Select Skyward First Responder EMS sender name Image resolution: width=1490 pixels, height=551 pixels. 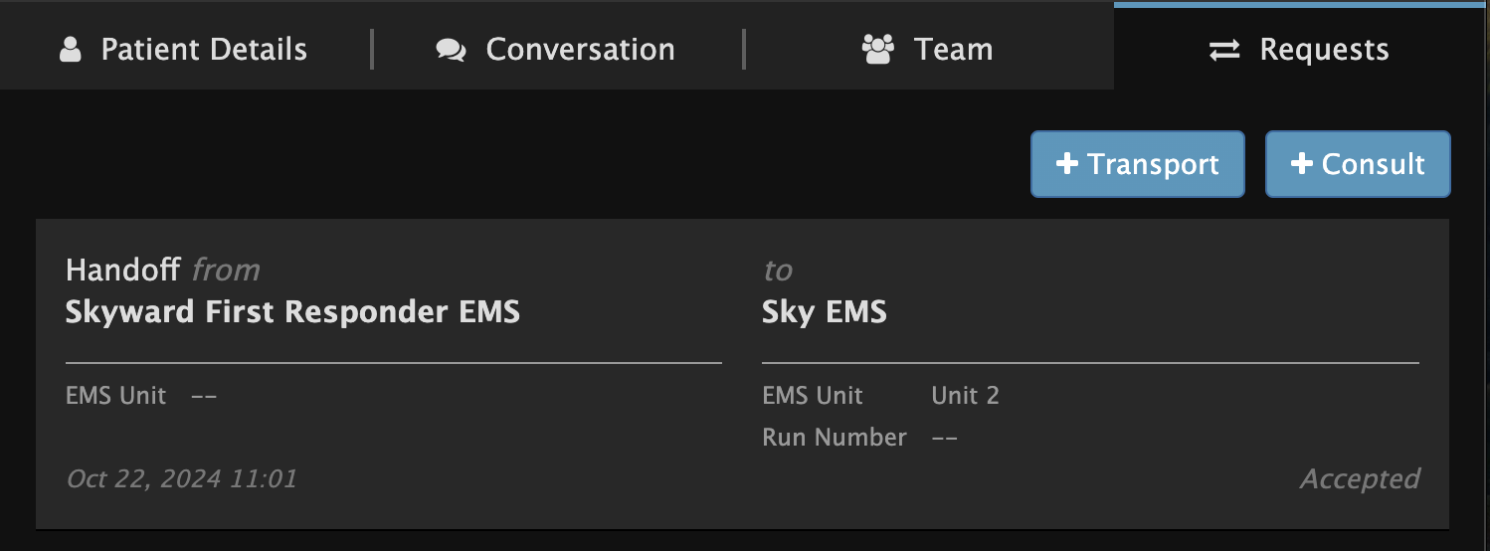[292, 312]
